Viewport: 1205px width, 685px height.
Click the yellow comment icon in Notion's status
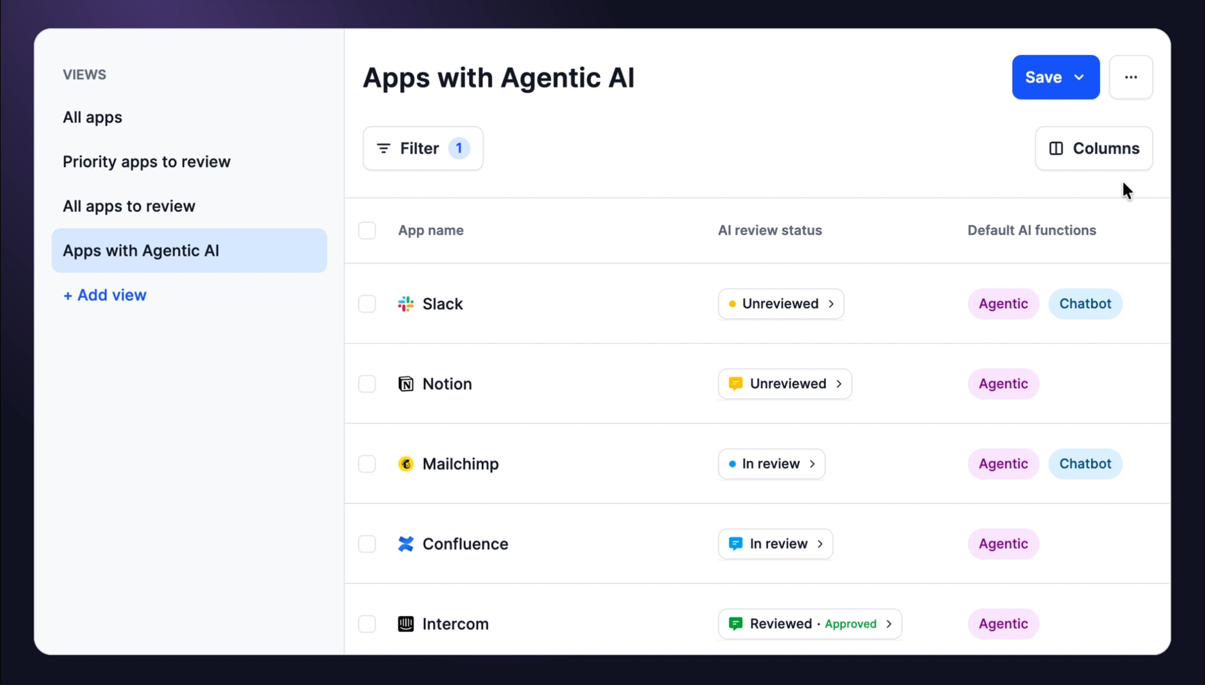(x=735, y=383)
